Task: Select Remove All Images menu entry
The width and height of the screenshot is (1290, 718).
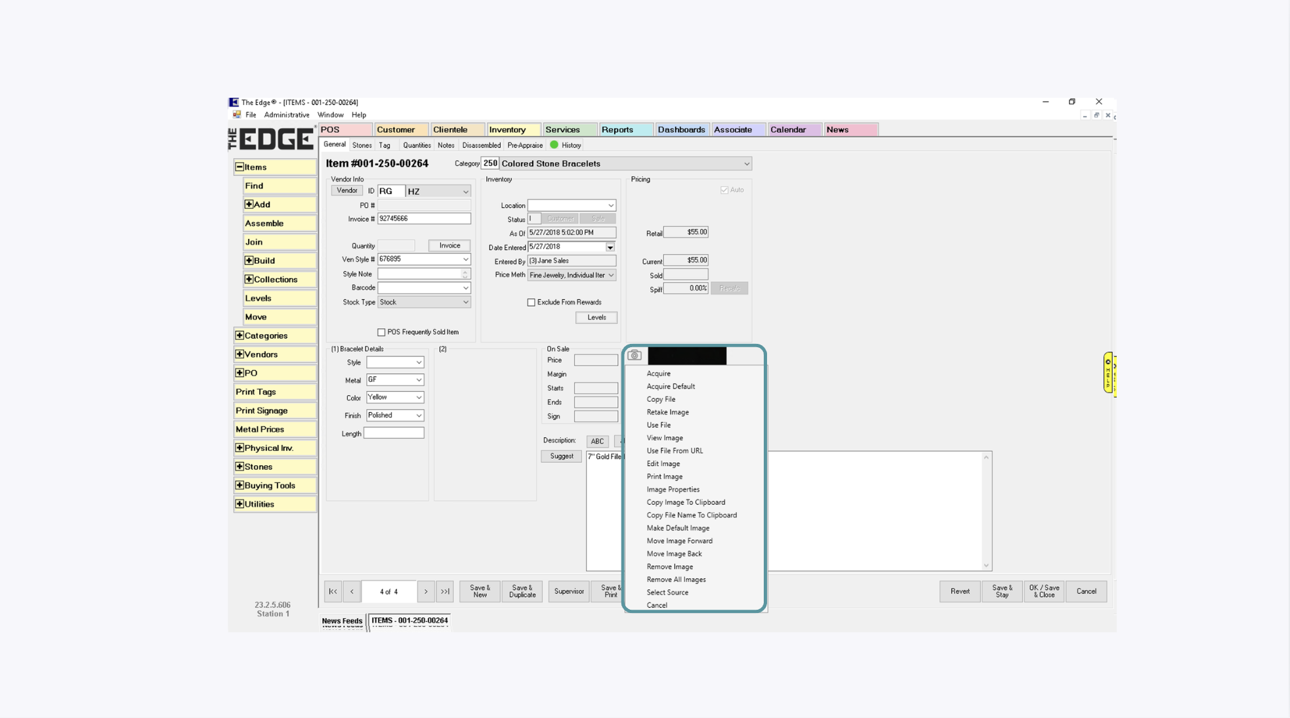Action: (676, 580)
